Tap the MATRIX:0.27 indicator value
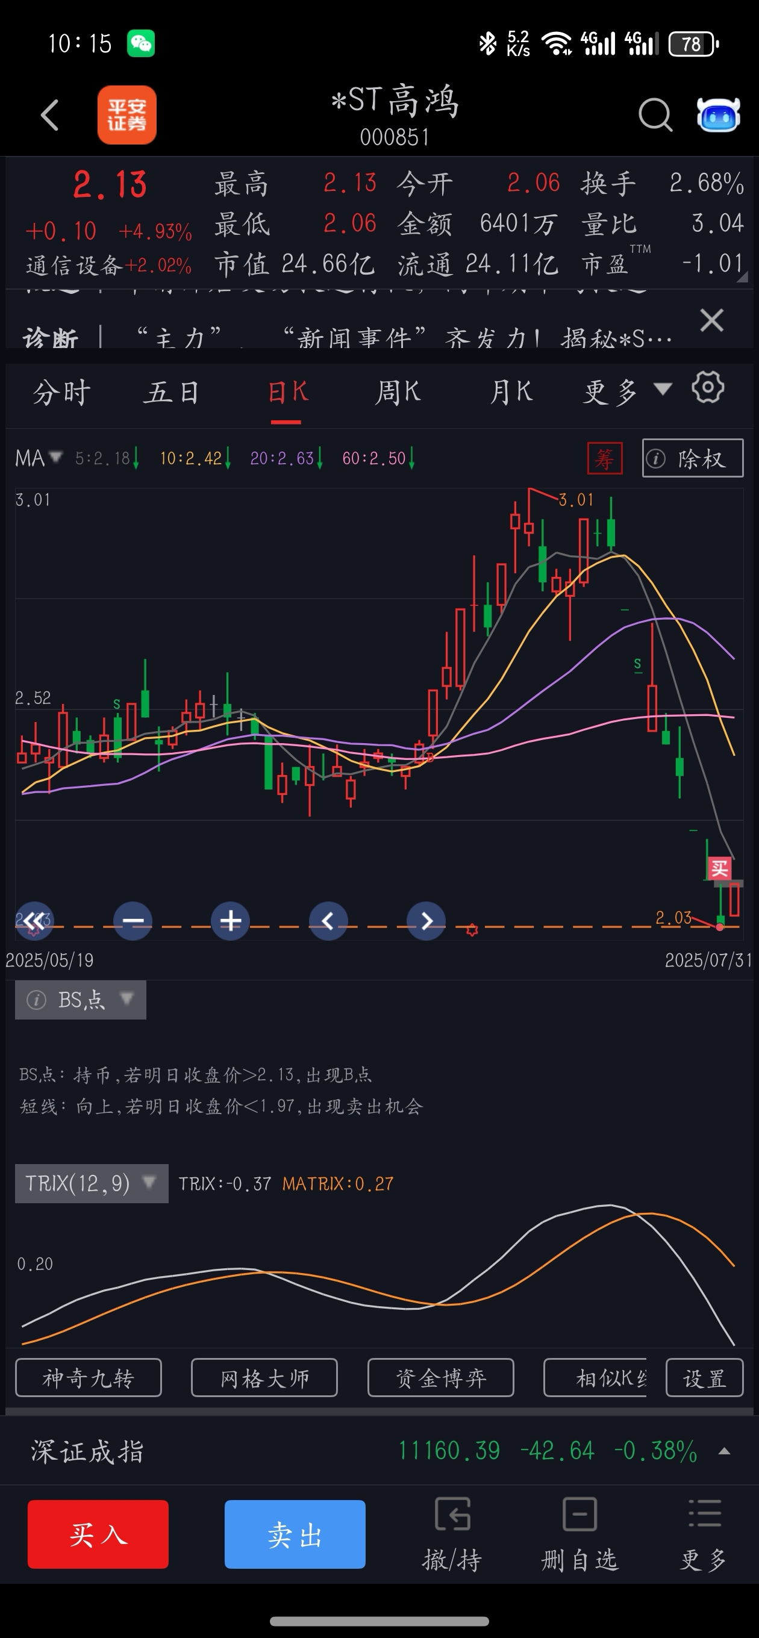The width and height of the screenshot is (759, 1638). tap(338, 1183)
